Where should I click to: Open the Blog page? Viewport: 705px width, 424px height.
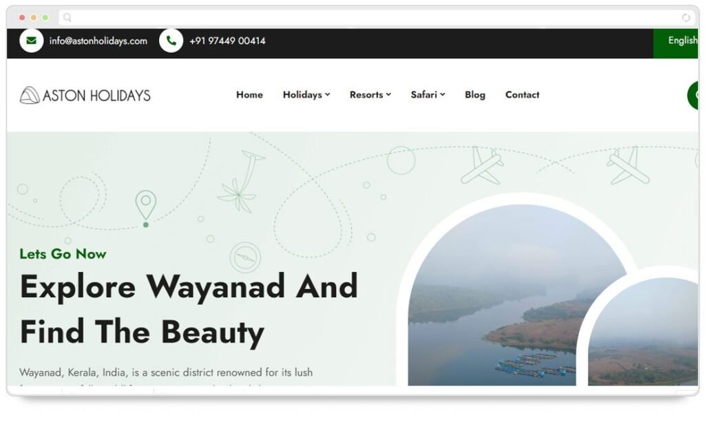[x=475, y=95]
